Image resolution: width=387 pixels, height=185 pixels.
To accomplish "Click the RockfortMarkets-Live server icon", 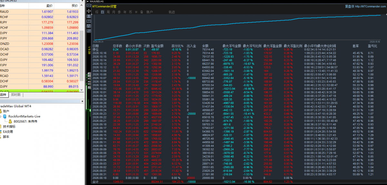I will coord(5,116).
